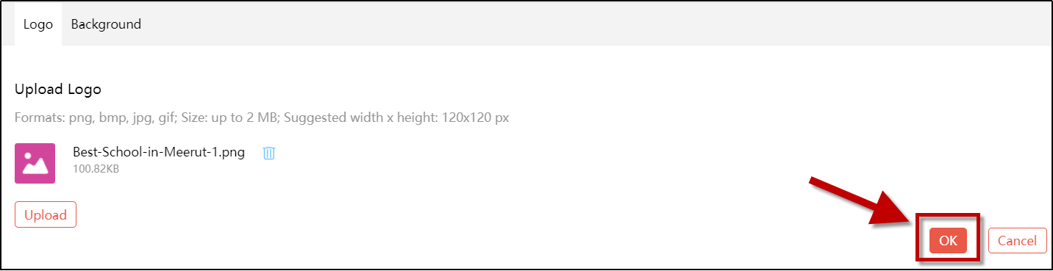Confirm with the OK button
This screenshot has height=271, width=1053.
(x=948, y=240)
